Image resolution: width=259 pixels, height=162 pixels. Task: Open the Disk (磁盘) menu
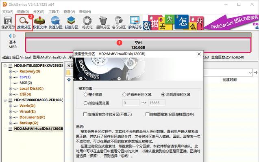tap(23, 12)
